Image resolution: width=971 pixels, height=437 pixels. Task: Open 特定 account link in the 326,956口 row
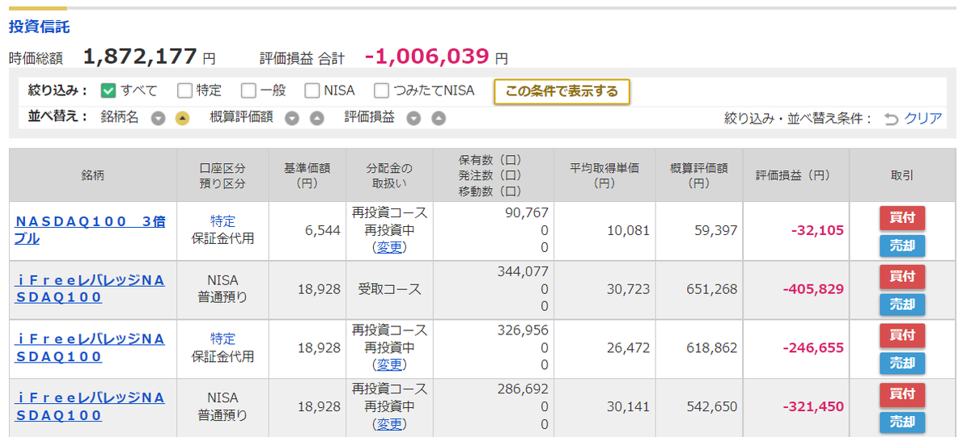(x=223, y=338)
